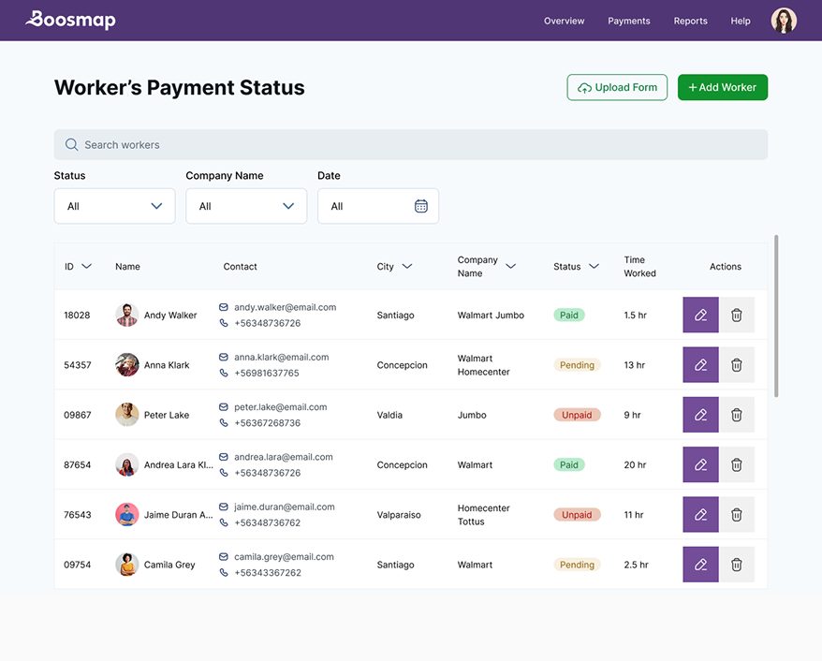The height and width of the screenshot is (661, 822).
Task: Open Andy Walker's avatar photo
Action: pos(127,315)
